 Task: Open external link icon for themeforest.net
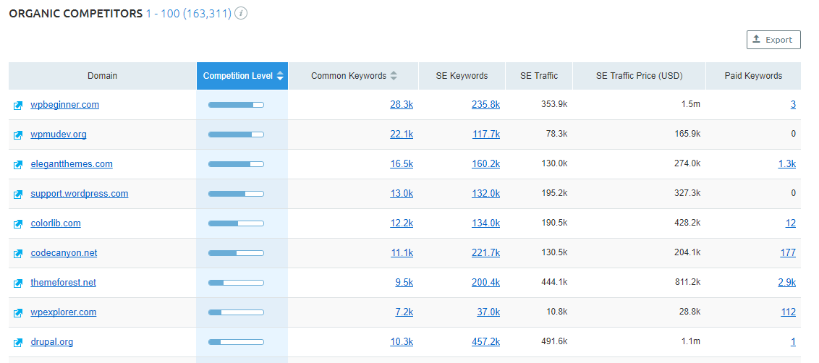click(x=18, y=283)
